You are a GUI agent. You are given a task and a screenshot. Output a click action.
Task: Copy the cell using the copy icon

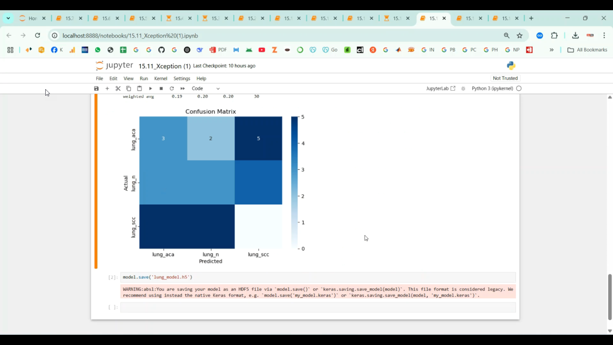128,88
